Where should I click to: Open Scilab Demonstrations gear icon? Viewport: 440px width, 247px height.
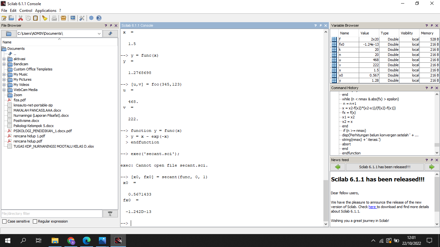(x=91, y=18)
